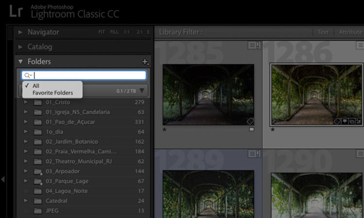The width and height of the screenshot is (364, 218).
Task: Select the 04_Lagoa_Noite folder icon
Action: tap(37, 191)
